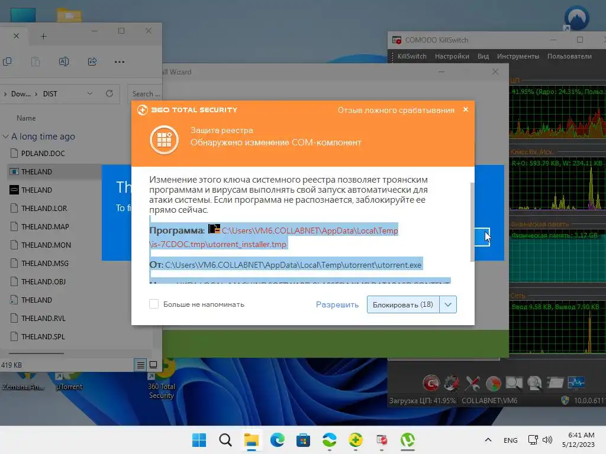This screenshot has height=454, width=606.
Task: Click the share icon in Explorer toolbar
Action: (92, 61)
